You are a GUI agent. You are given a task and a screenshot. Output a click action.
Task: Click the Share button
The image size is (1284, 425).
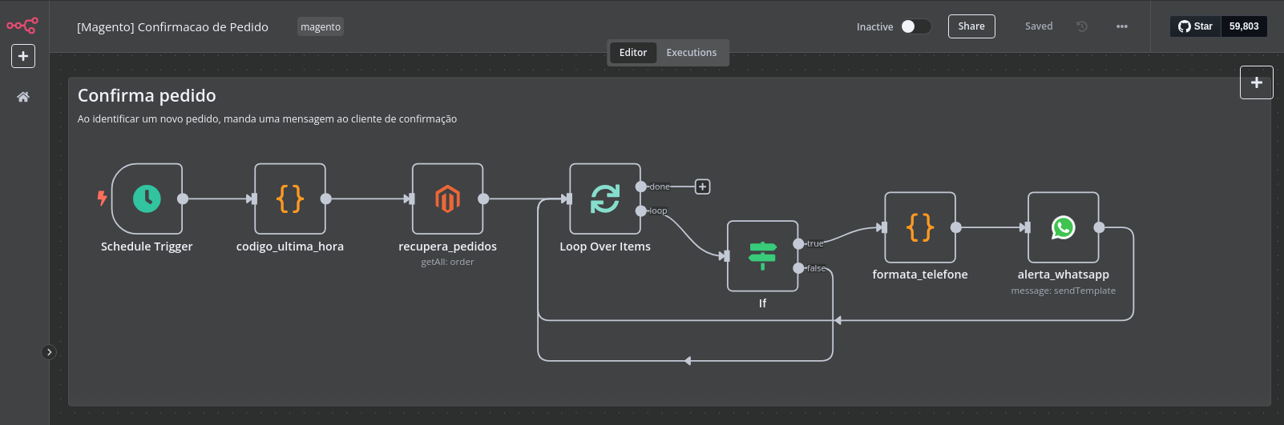pos(971,26)
